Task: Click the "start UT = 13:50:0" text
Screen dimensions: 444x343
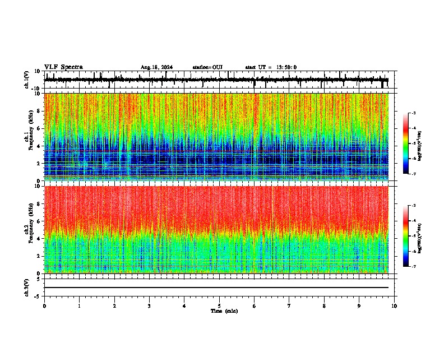Action: click(x=271, y=67)
